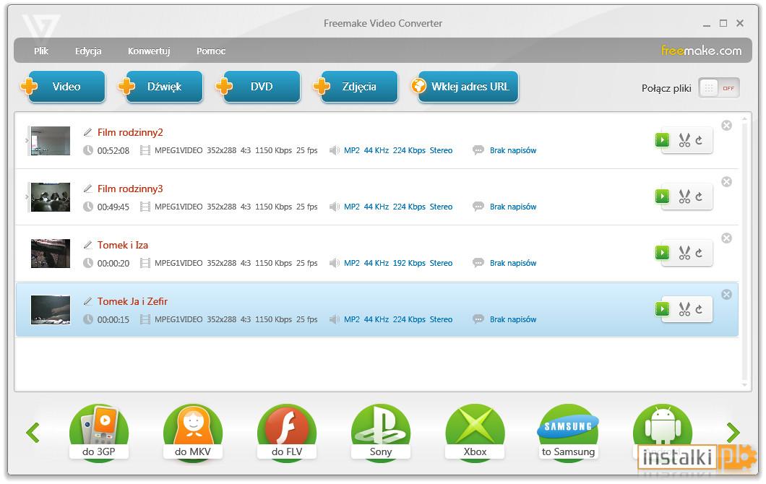Remove Film rodzinny2 from the list
Screen dimensions: 766x484
coord(726,126)
